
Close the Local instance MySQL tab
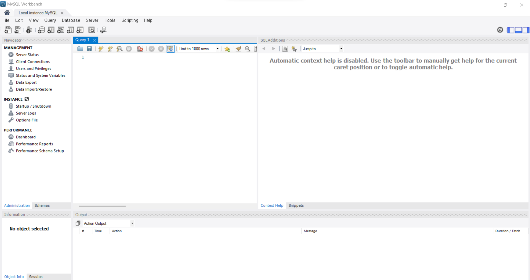62,13
